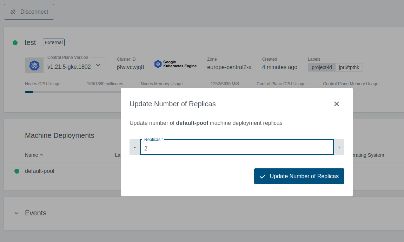Screen dimensions: 404x242
Task: Click the External cluster badge
Action: pyautogui.click(x=53, y=42)
